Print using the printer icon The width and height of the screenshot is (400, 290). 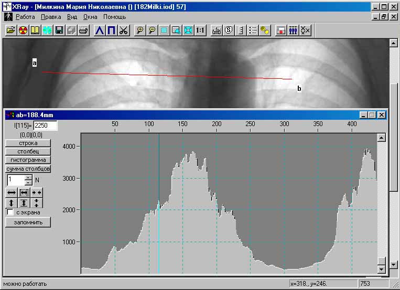pyautogui.click(x=83, y=30)
